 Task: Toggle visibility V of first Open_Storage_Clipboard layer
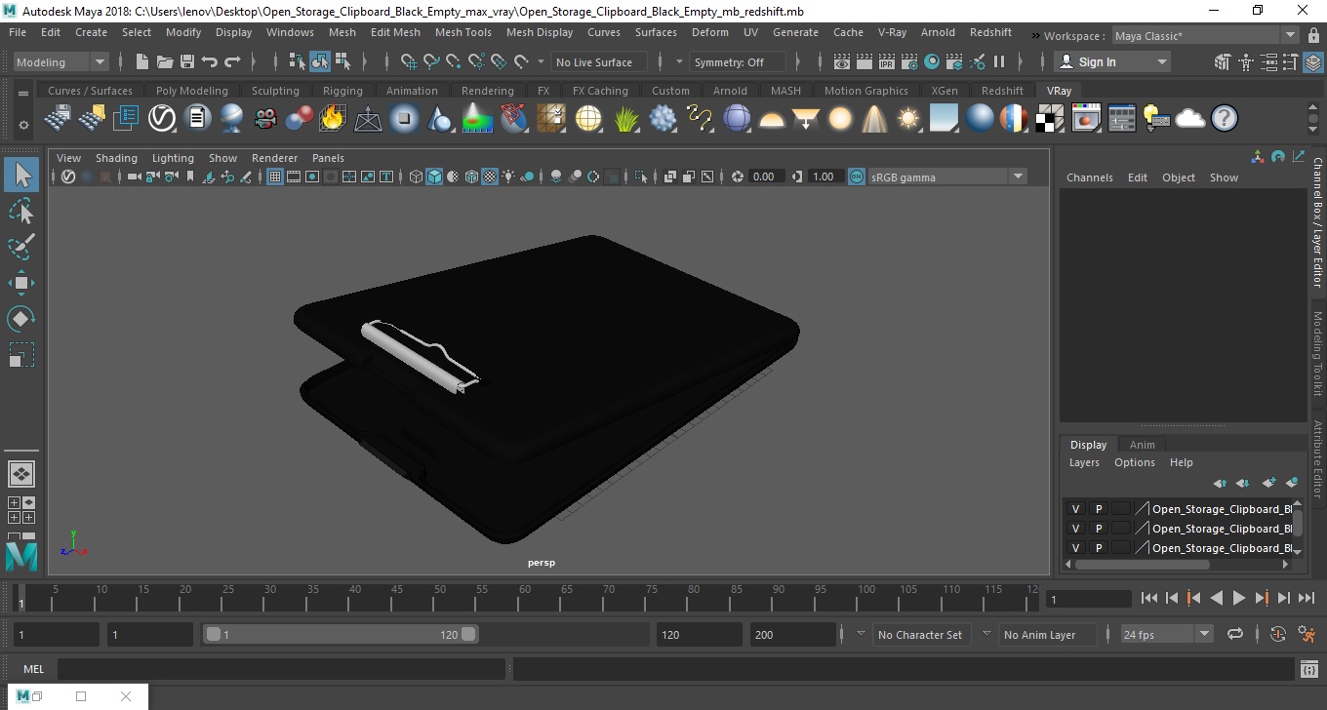(x=1075, y=509)
